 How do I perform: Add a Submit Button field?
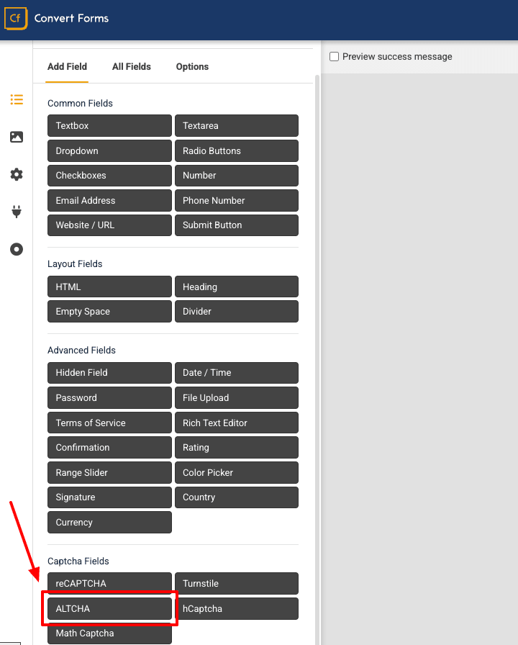[x=237, y=225]
